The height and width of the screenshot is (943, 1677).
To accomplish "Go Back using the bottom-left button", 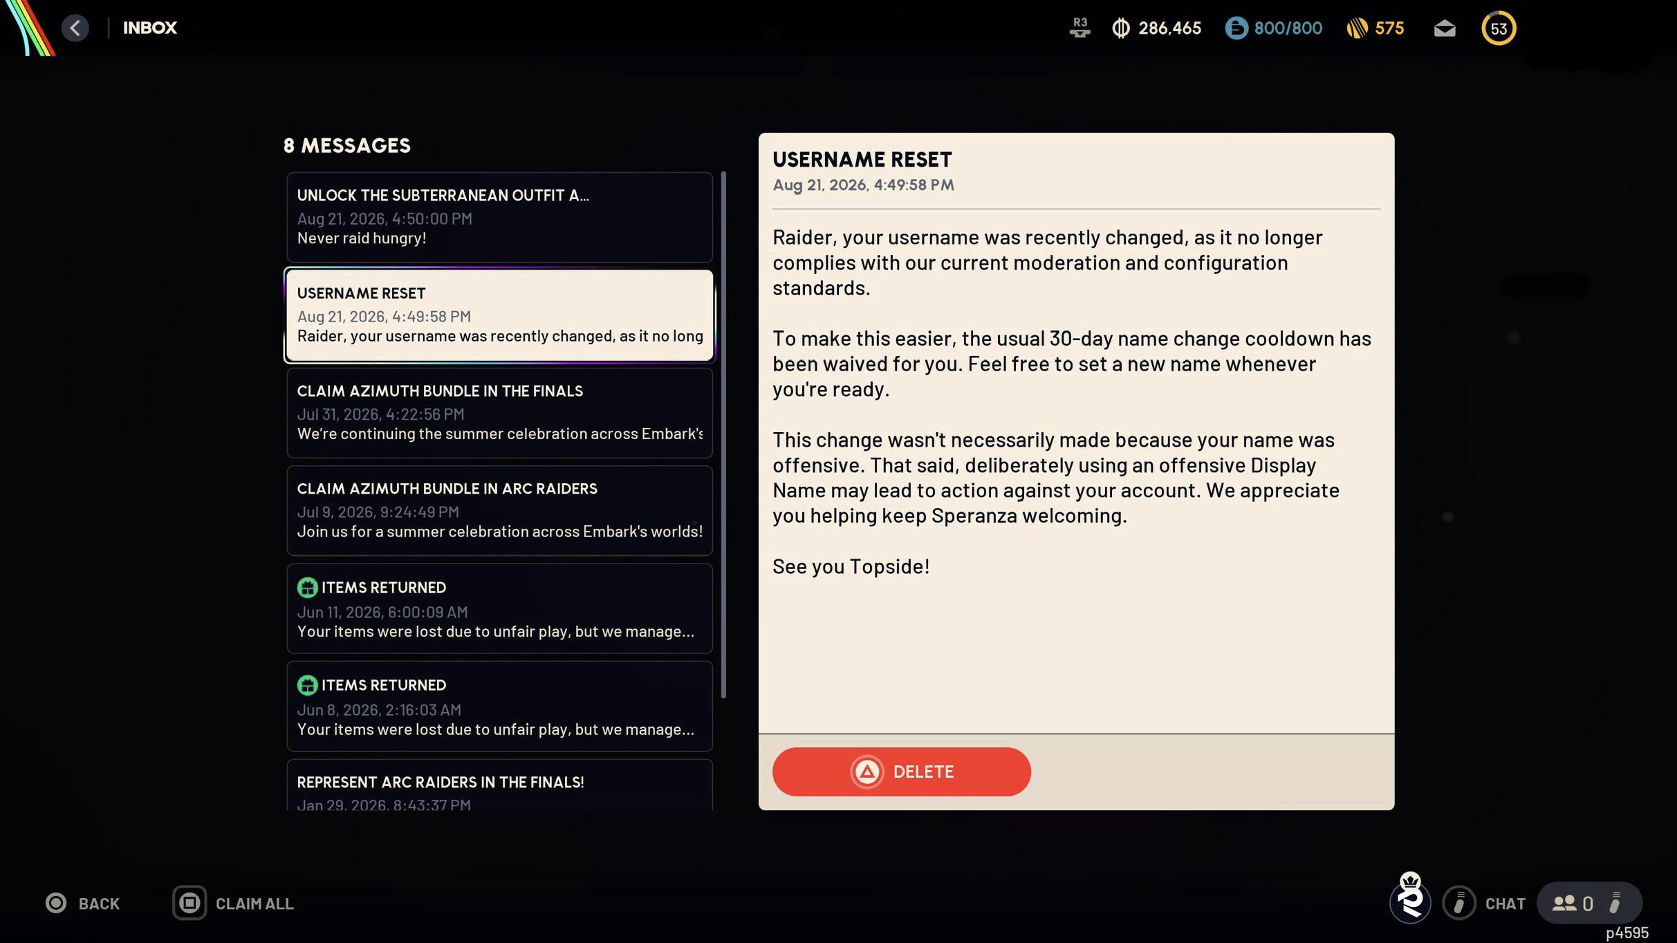I will (82, 903).
